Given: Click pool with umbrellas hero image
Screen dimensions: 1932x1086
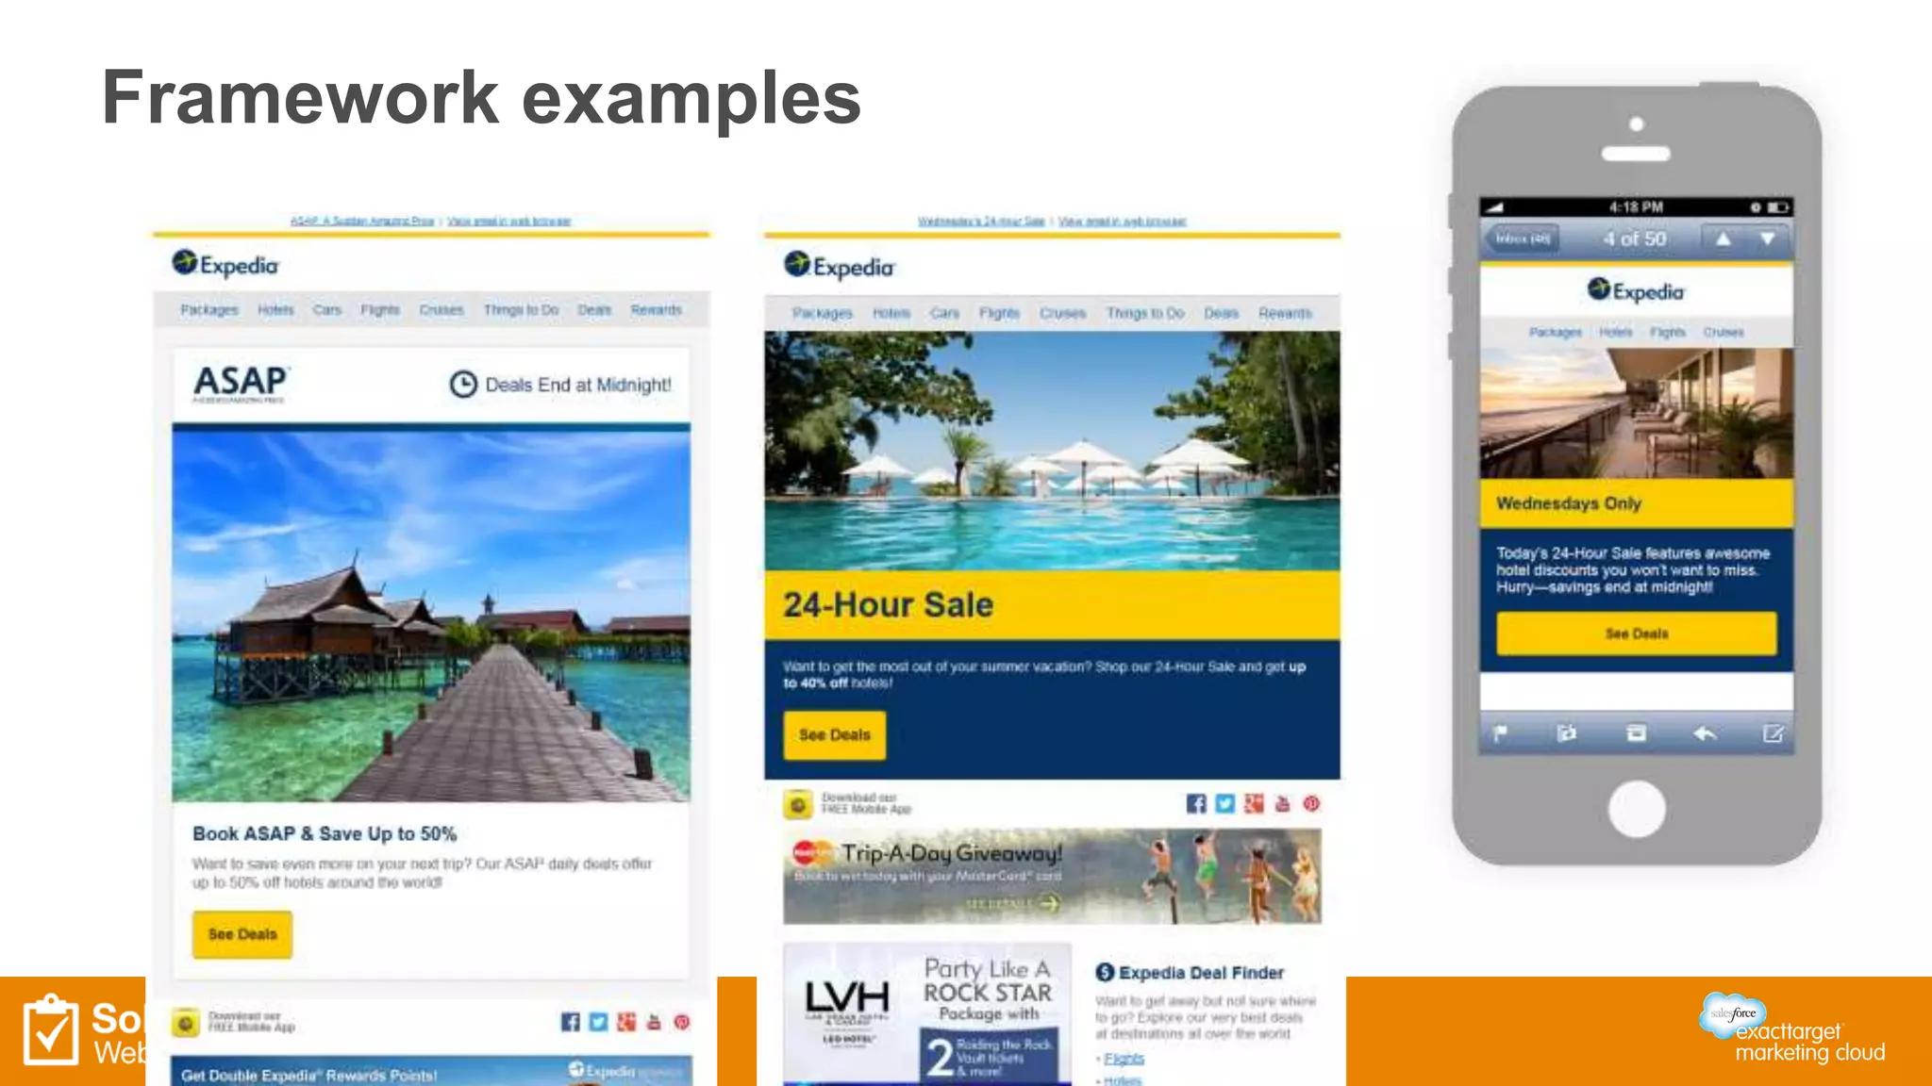Looking at the screenshot, I should point(1052,451).
